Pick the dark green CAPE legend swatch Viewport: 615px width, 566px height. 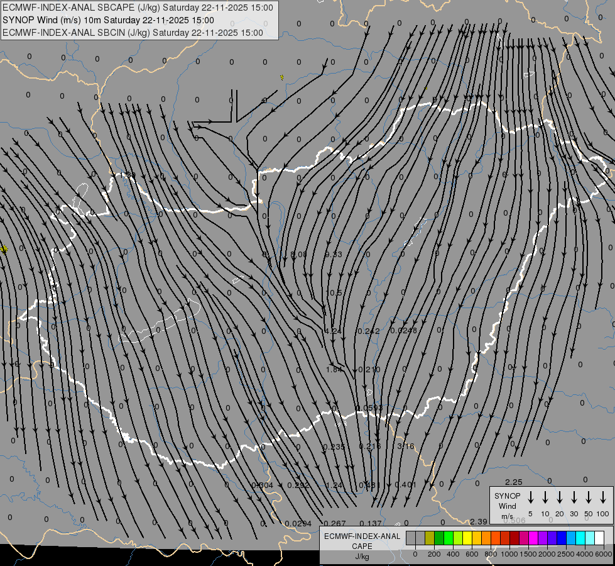439,538
